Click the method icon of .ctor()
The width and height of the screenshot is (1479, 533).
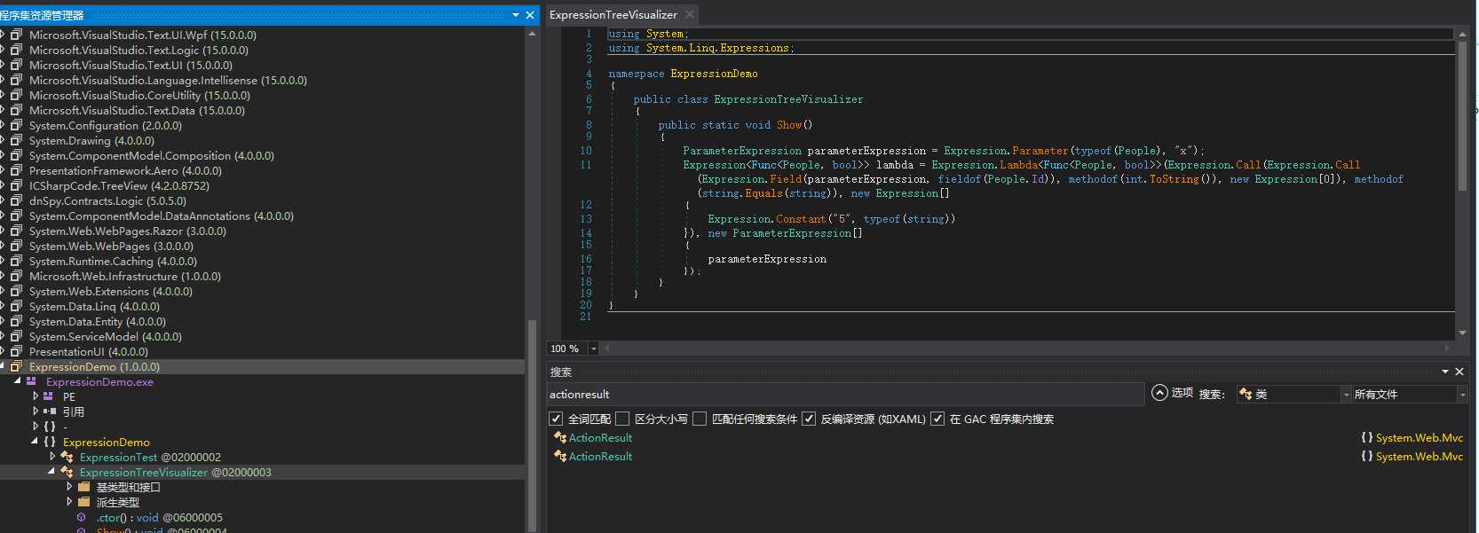pos(82,517)
